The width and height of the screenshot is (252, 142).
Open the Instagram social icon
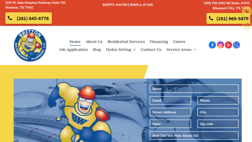pyautogui.click(x=220, y=45)
